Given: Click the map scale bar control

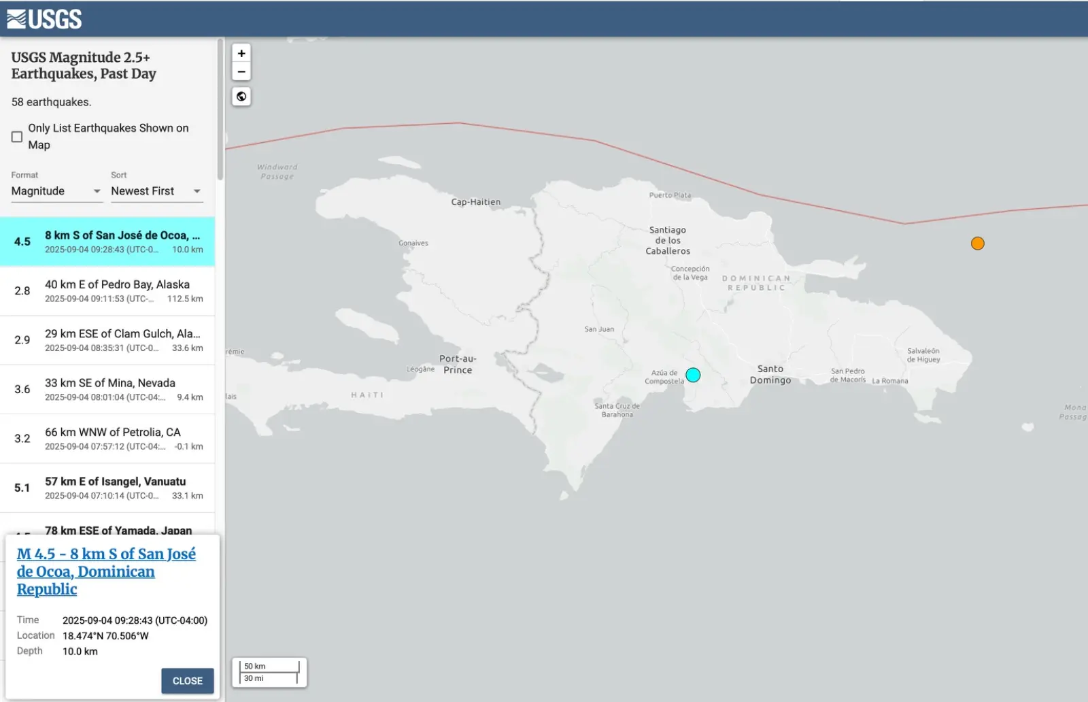Looking at the screenshot, I should click(270, 672).
